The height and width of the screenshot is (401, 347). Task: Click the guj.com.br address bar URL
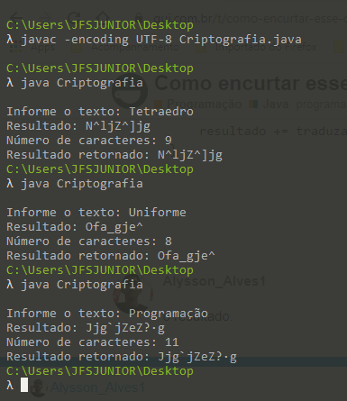coord(250,19)
